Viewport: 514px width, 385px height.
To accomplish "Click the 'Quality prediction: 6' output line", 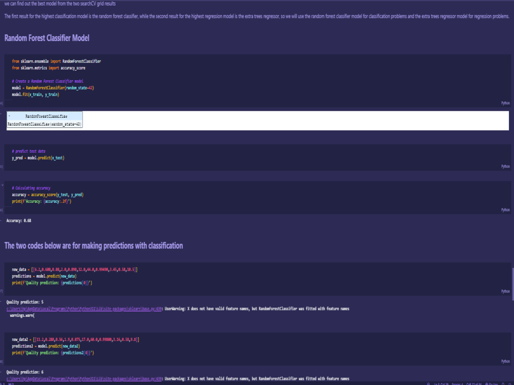I will point(25,372).
